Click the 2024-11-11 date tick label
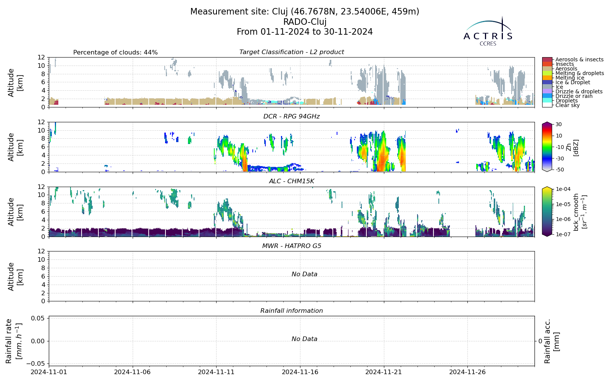Screen dimensions: 610x381 coord(216,372)
